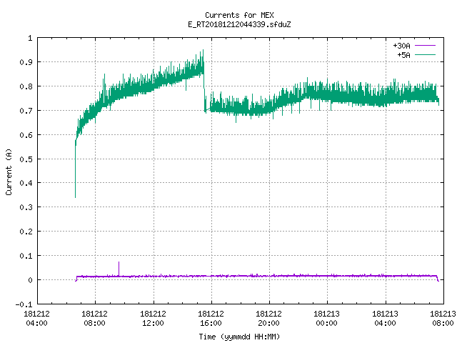This screenshot has height=343, width=457.
Task: Click the y-axis tick label -0.1
Action: pos(24,304)
